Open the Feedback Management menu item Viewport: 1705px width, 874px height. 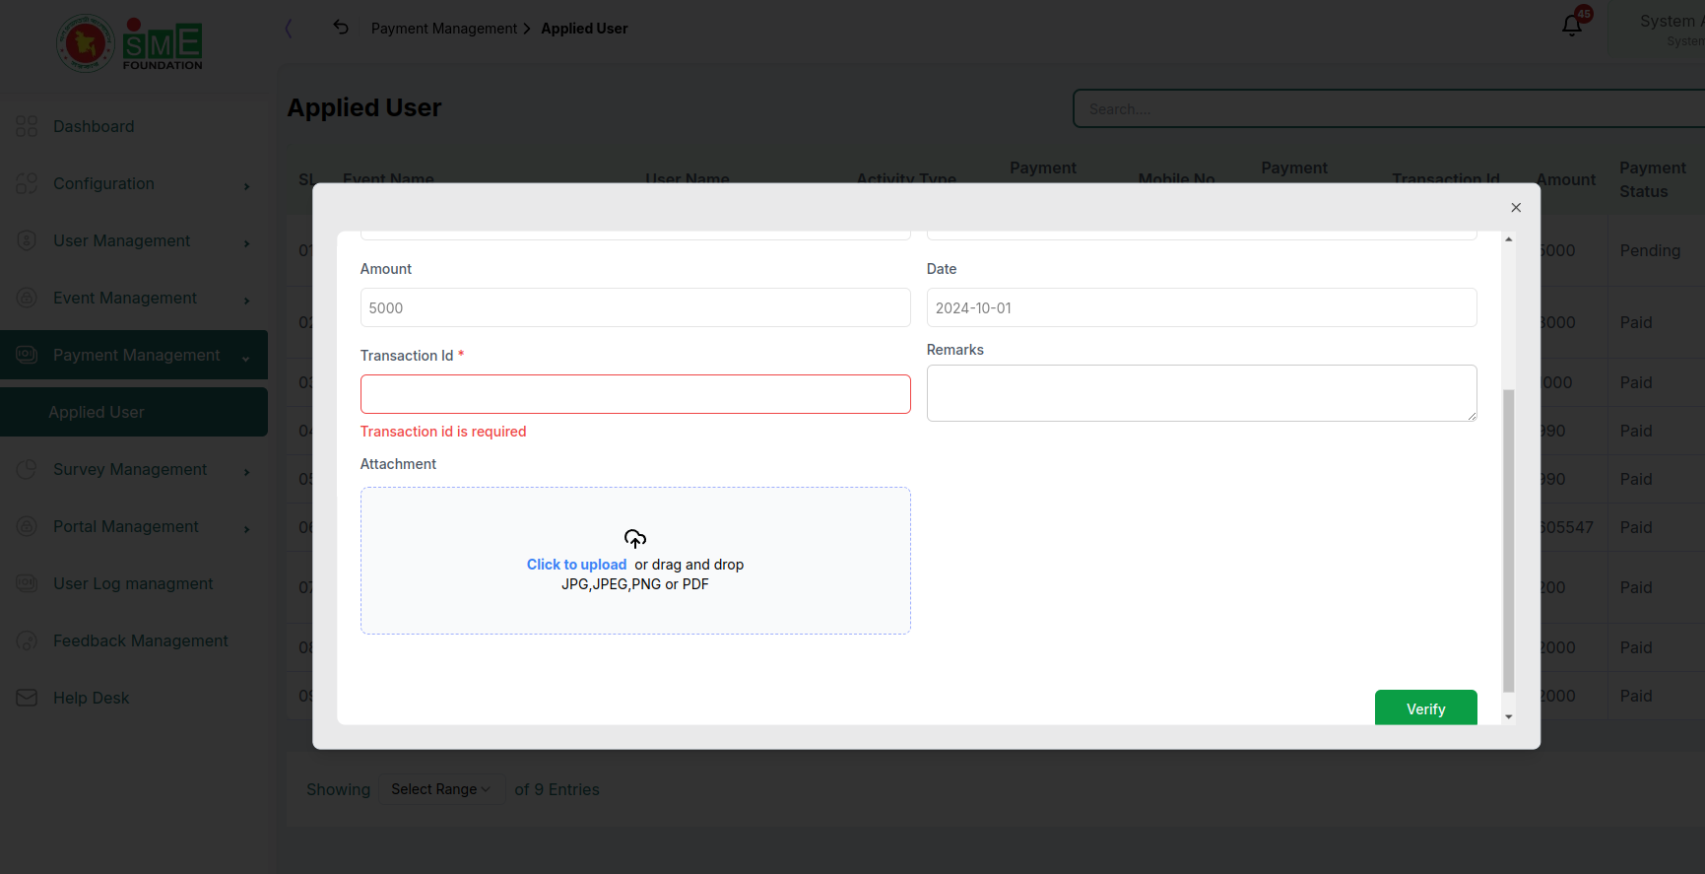pyautogui.click(x=134, y=640)
